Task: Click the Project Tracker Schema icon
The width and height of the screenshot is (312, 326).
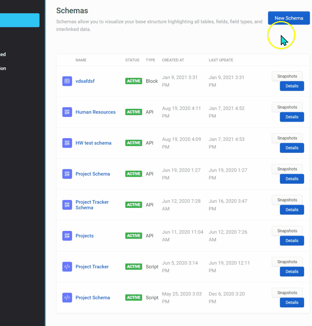Action: pyautogui.click(x=67, y=205)
